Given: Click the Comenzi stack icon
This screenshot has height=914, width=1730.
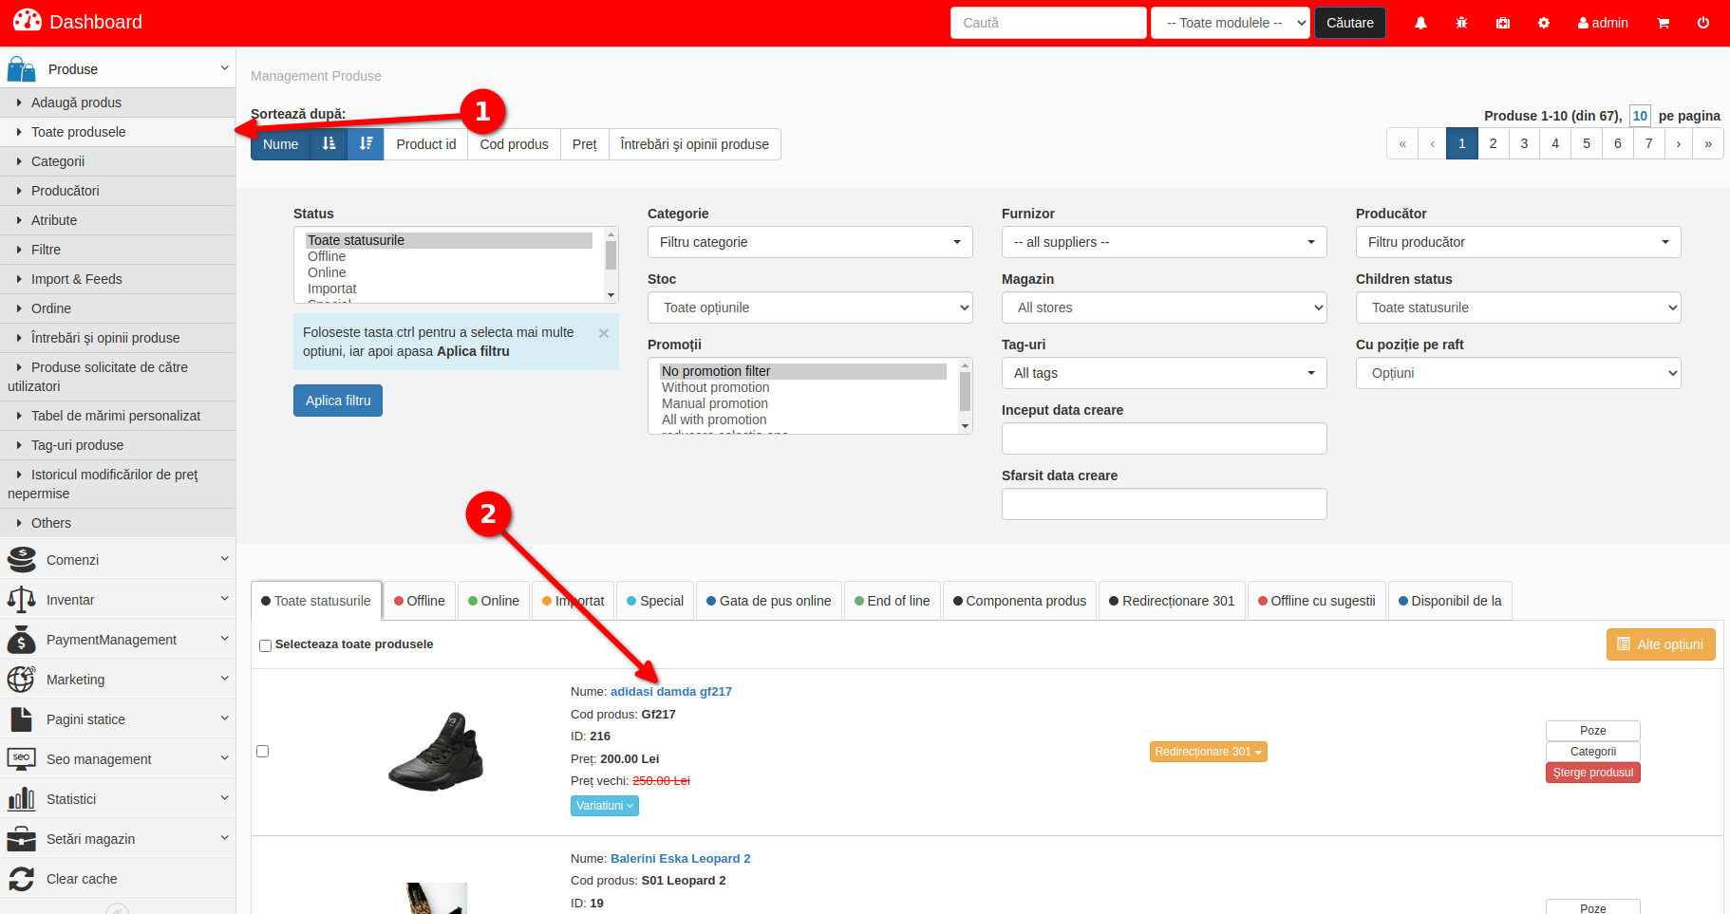Looking at the screenshot, I should coord(21,560).
